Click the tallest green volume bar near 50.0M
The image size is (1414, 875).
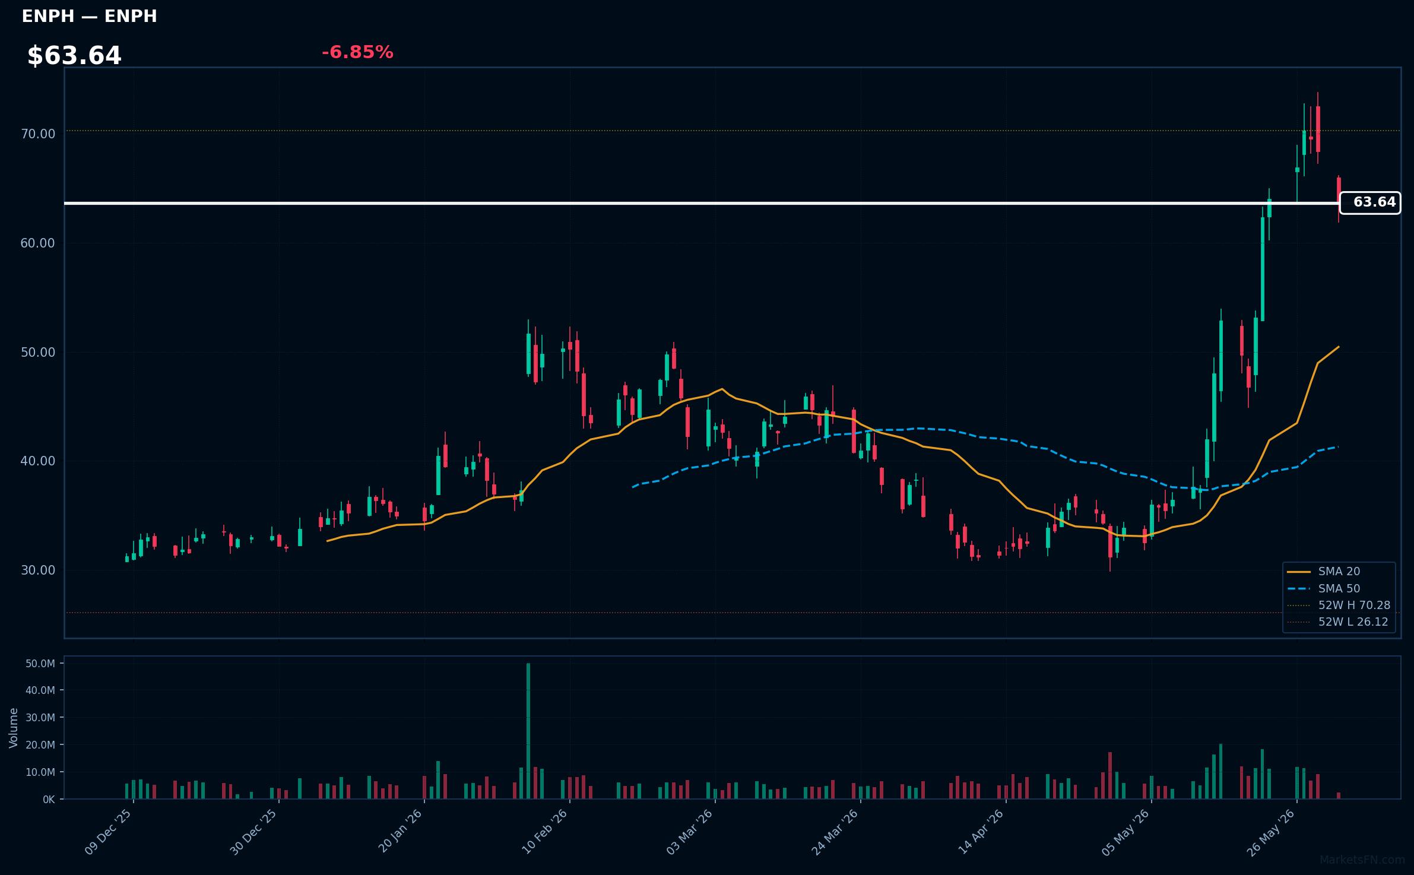click(528, 731)
